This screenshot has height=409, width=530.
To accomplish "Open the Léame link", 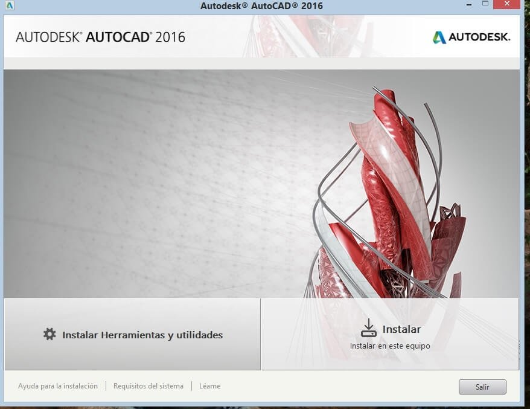I will pyautogui.click(x=209, y=386).
